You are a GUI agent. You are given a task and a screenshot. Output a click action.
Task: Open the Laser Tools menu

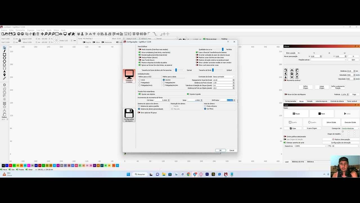(40, 30)
